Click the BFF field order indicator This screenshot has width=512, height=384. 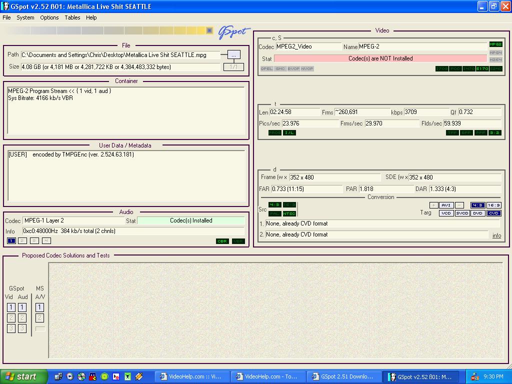(x=466, y=133)
